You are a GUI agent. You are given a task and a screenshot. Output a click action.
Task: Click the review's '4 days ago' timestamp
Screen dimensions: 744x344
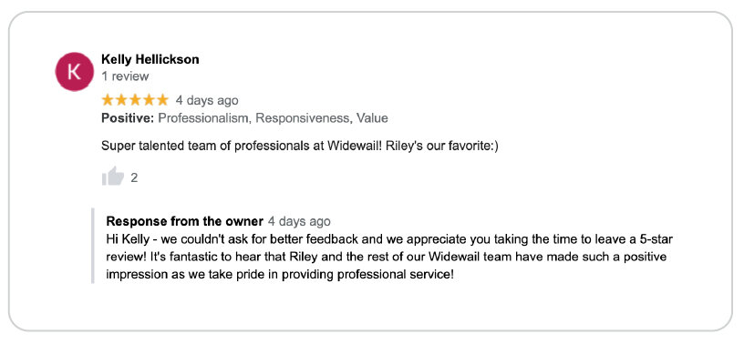click(x=207, y=100)
